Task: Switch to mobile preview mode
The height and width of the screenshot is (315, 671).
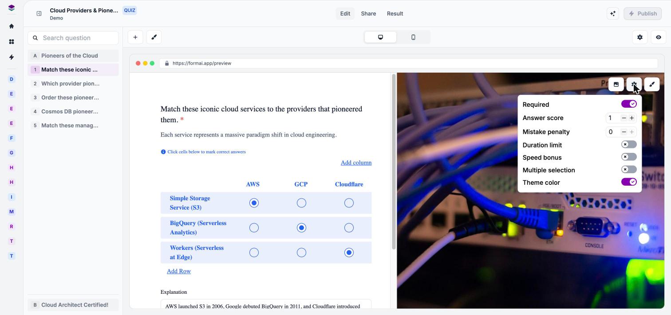Action: [413, 37]
